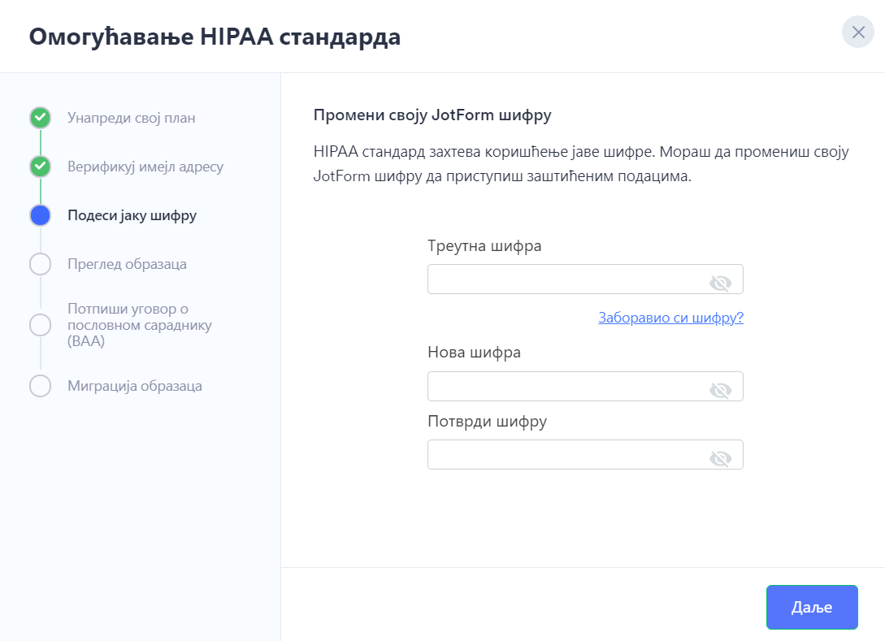Screen dimensions: 885x641
Task: Reveal the Потврди шифру password
Action: point(720,458)
